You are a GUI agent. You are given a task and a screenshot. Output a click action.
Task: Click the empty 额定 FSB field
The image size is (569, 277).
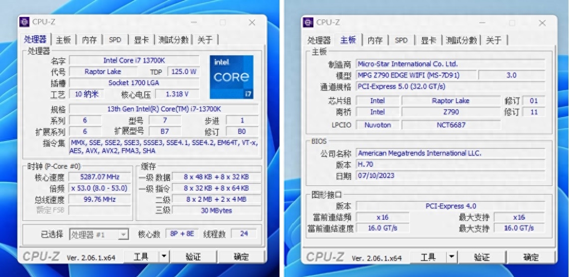[x=100, y=210]
